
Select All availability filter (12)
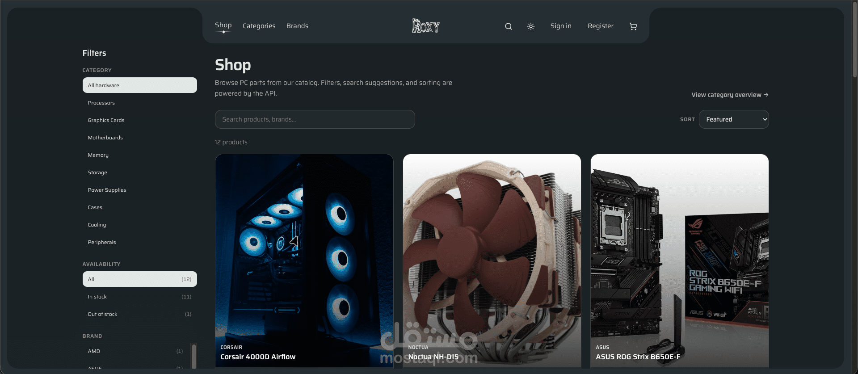[x=139, y=279]
